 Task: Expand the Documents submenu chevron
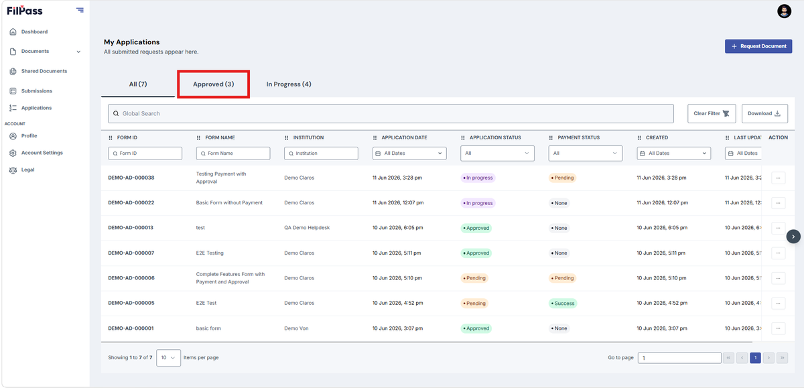pyautogui.click(x=78, y=52)
